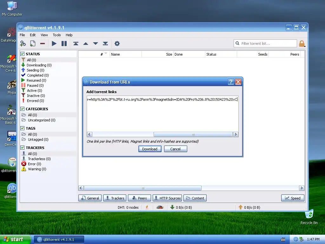The width and height of the screenshot is (325, 244).
Task: Sort by the # column dropdown arrow
Action: [106, 53]
